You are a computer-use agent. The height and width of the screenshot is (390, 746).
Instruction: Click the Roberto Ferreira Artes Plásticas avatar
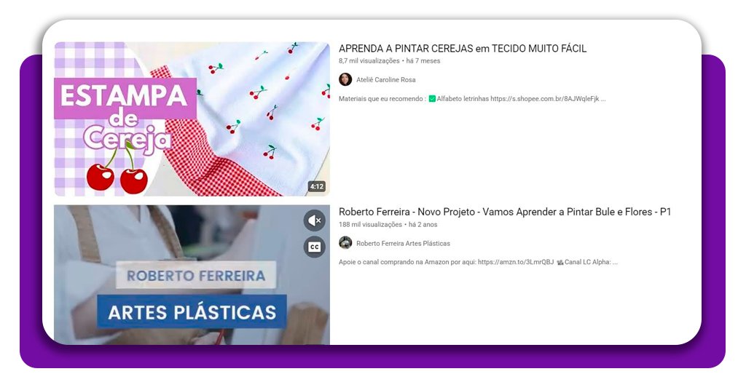[x=345, y=243]
